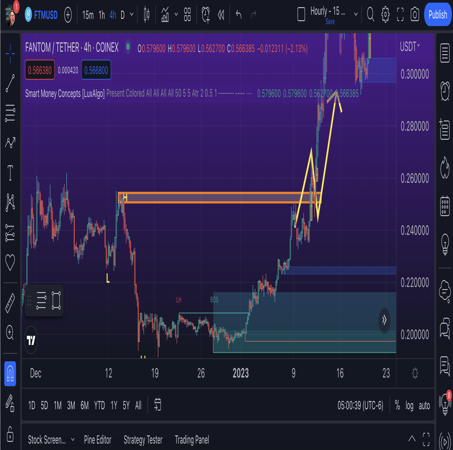Screen dimensions: 453x450
Task: Toggle auto scale option
Action: (424, 406)
